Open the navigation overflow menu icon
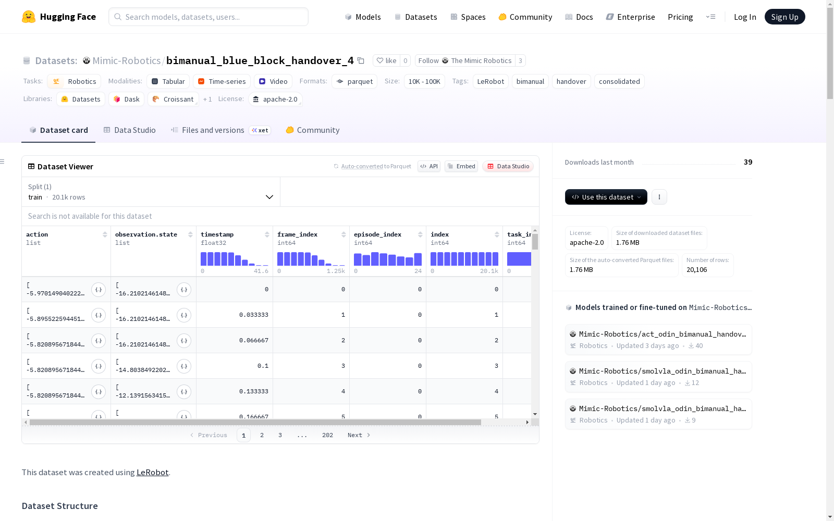Viewport: 834px width, 521px height. click(710, 17)
